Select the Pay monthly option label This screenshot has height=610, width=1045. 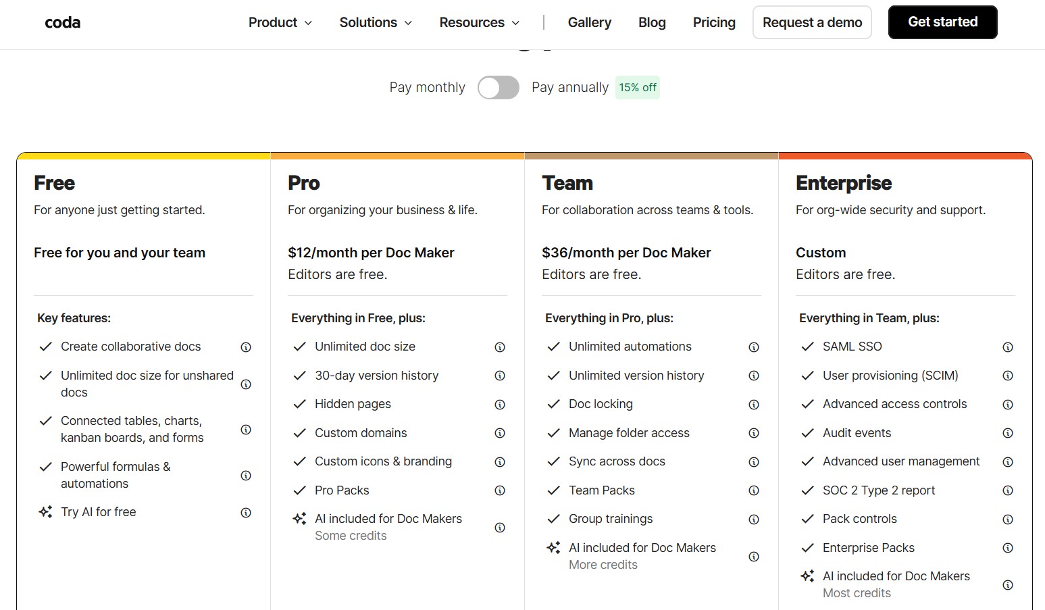pos(427,88)
